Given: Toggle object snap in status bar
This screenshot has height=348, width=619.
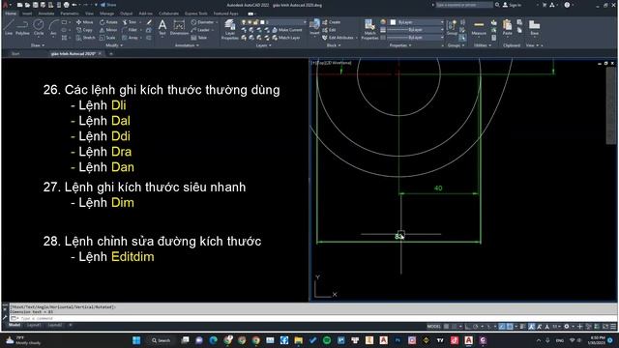Looking at the screenshot, I should click(510, 327).
